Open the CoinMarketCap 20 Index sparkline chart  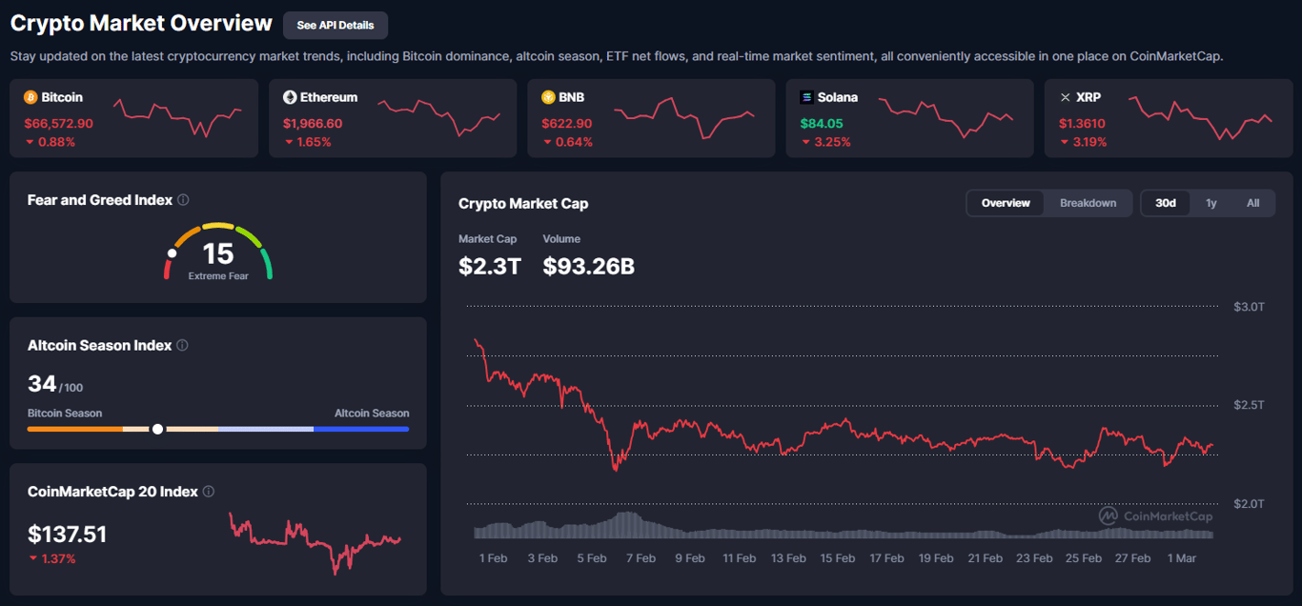pyautogui.click(x=315, y=541)
